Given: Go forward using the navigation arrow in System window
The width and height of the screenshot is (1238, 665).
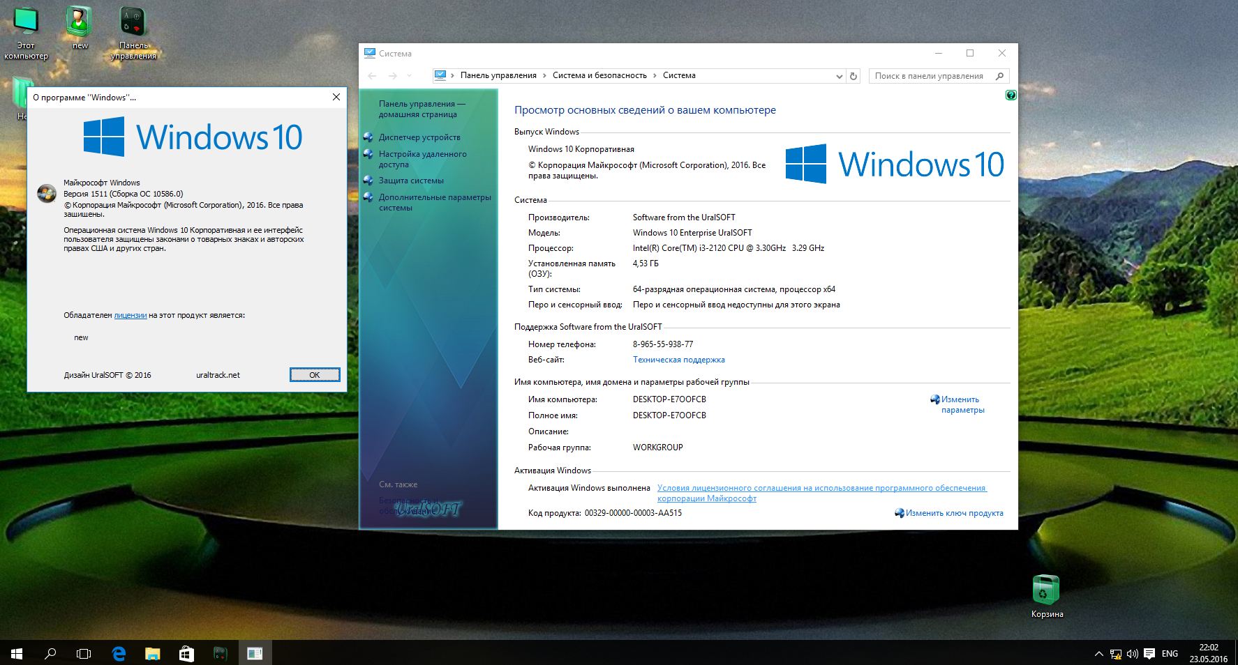Looking at the screenshot, I should [x=393, y=75].
